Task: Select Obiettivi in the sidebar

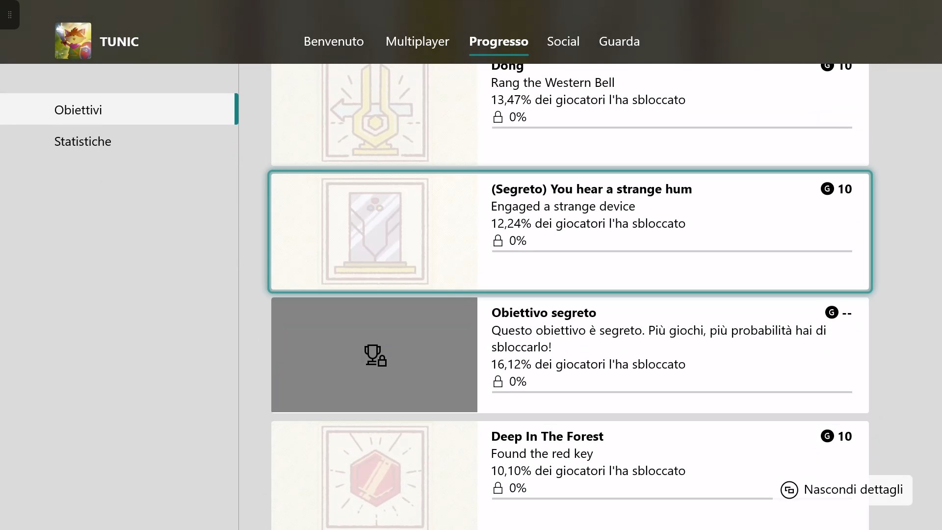Action: pos(119,109)
